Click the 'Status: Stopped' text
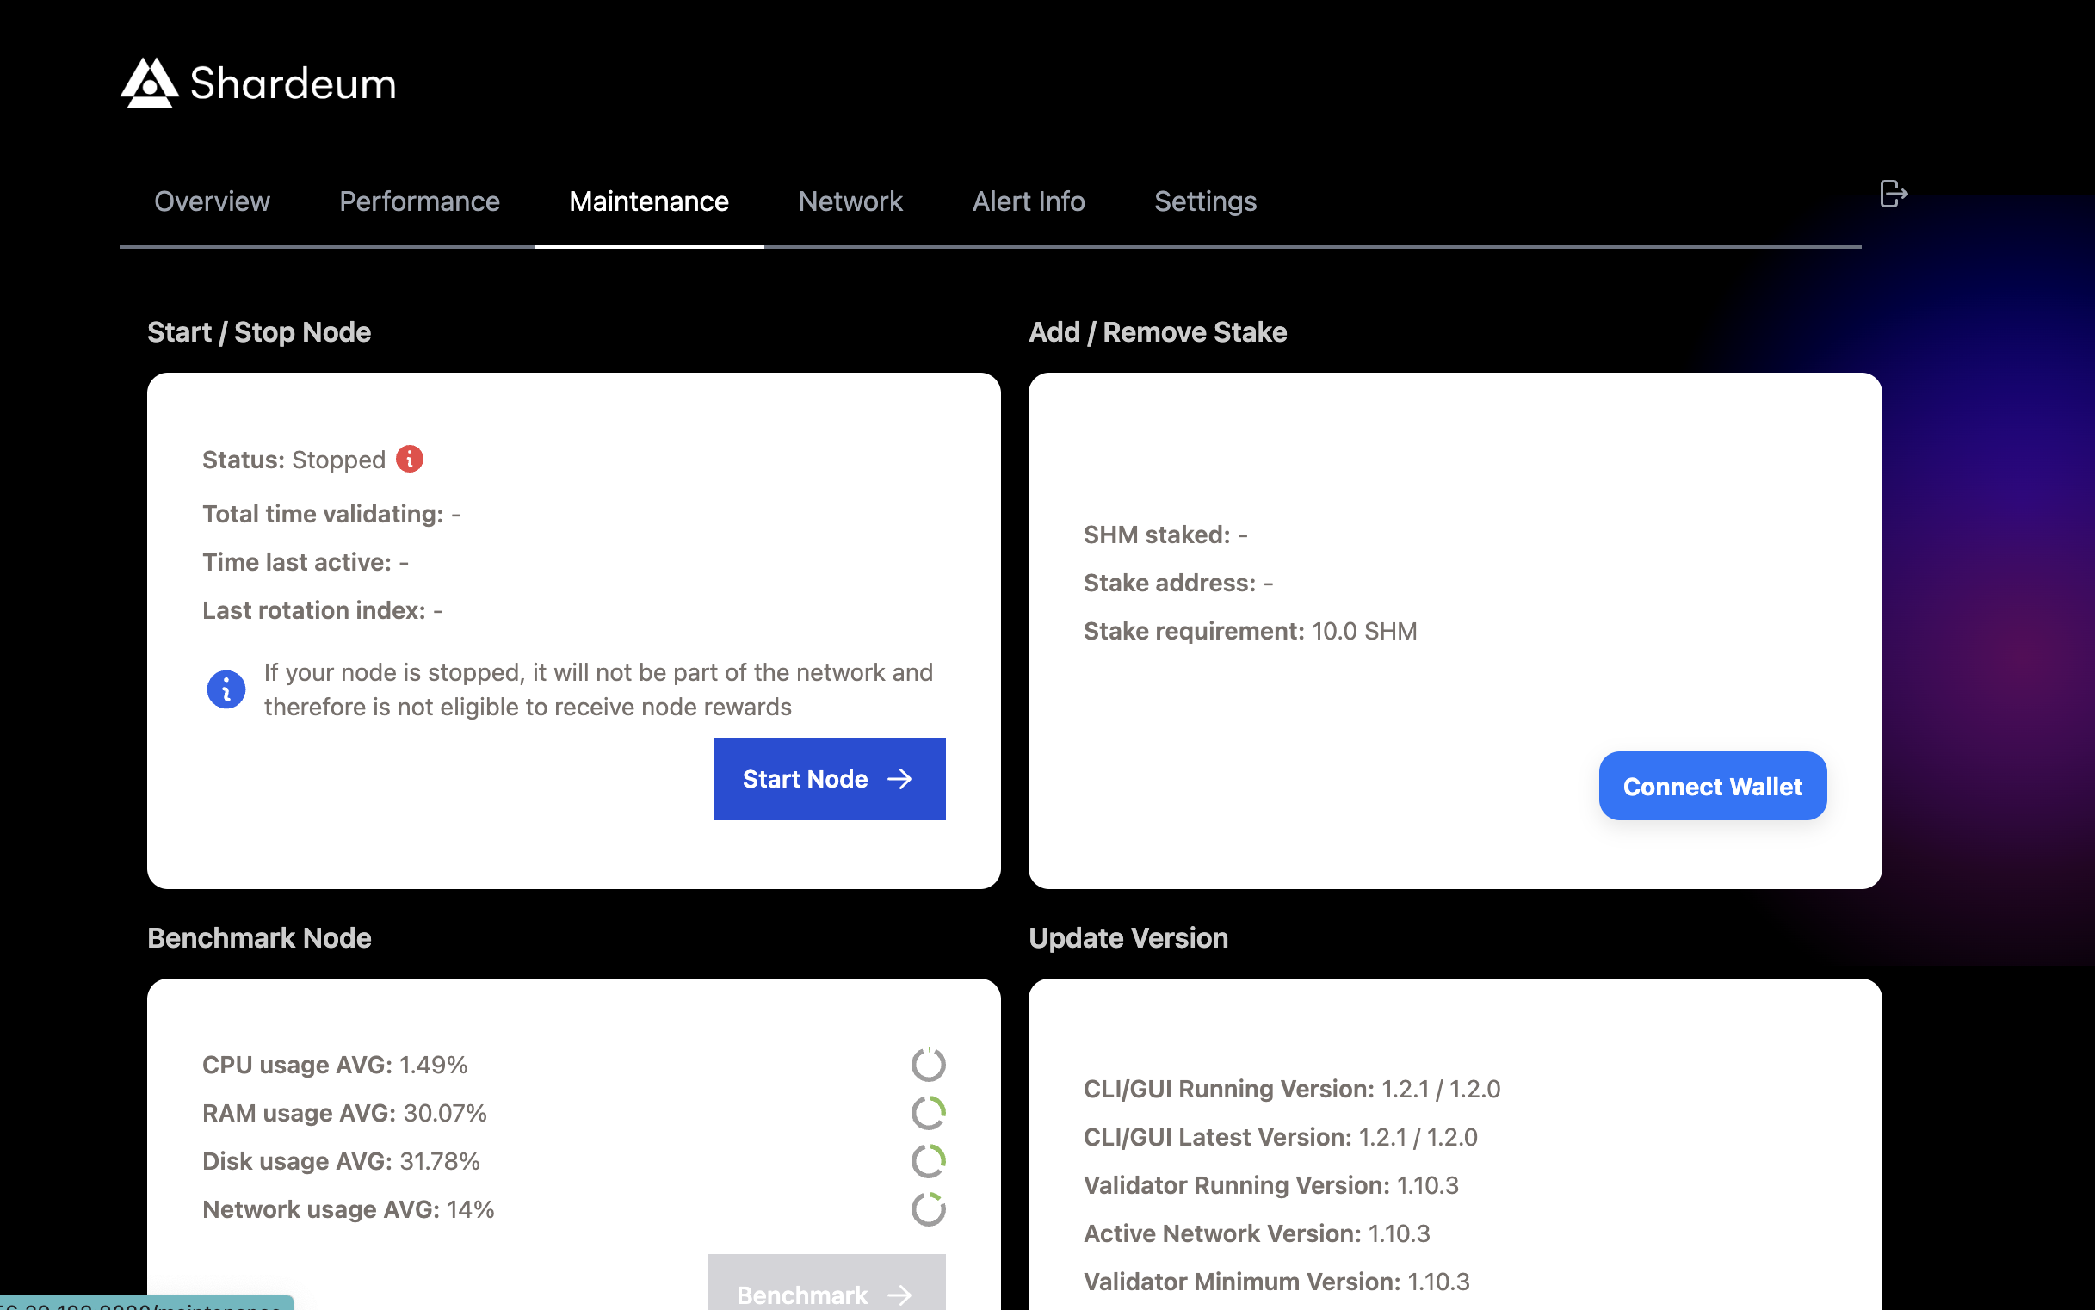Viewport: 2095px width, 1310px height. click(x=294, y=460)
